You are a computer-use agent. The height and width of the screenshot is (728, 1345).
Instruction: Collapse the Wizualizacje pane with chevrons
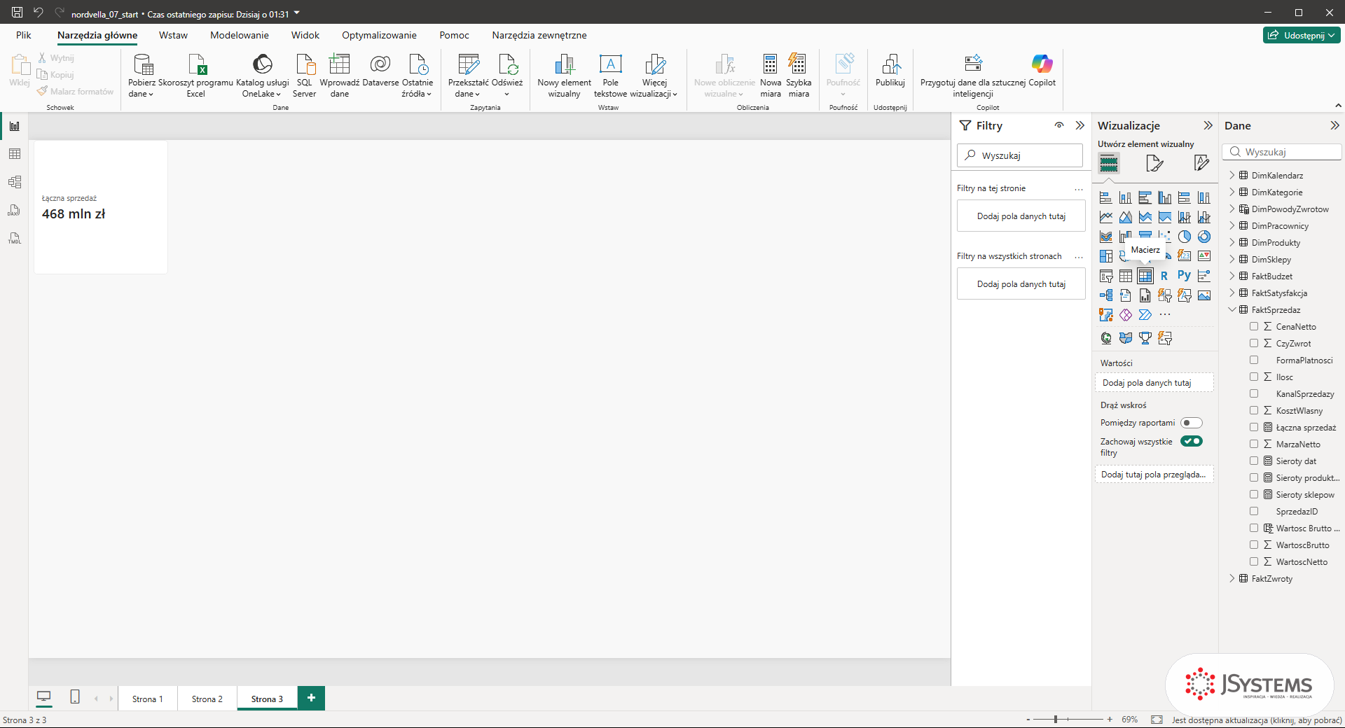pyautogui.click(x=1208, y=125)
